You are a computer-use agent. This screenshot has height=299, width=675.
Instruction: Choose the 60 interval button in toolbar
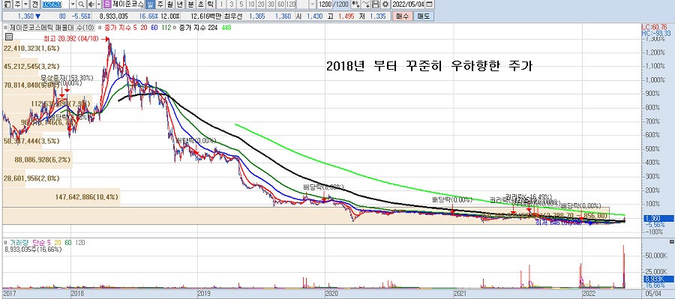pyautogui.click(x=281, y=4)
